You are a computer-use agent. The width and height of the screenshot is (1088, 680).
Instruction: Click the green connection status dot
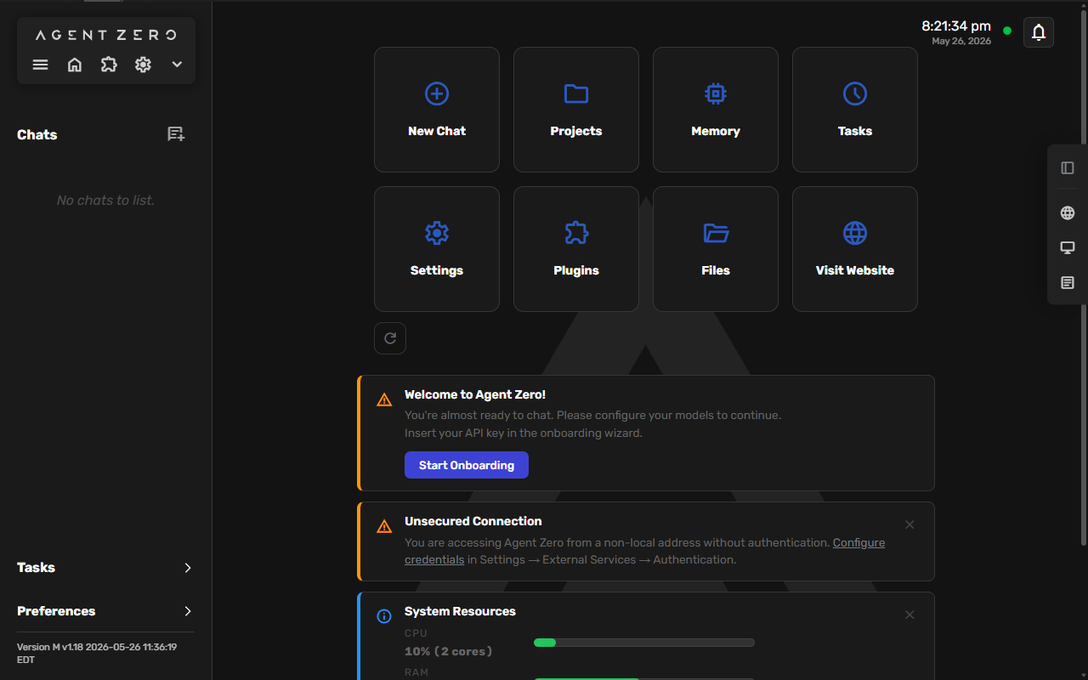(1007, 31)
